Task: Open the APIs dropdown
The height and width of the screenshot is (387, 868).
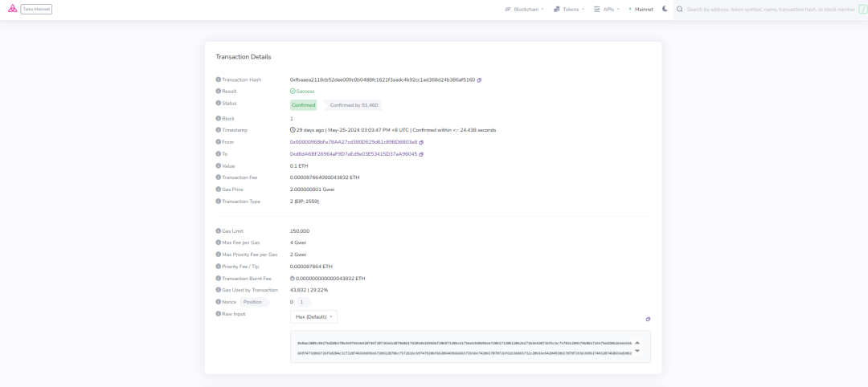Action: tap(607, 9)
